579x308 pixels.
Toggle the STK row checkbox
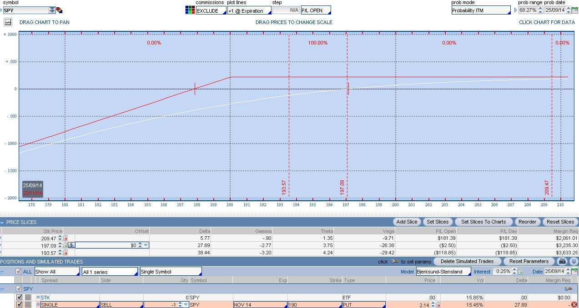click(19, 297)
